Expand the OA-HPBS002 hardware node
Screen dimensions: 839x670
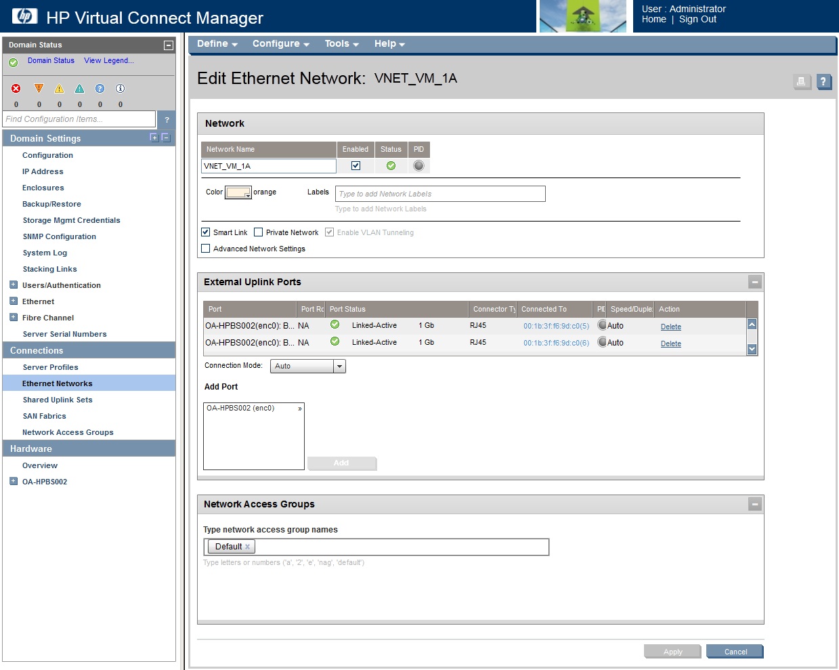pos(14,481)
